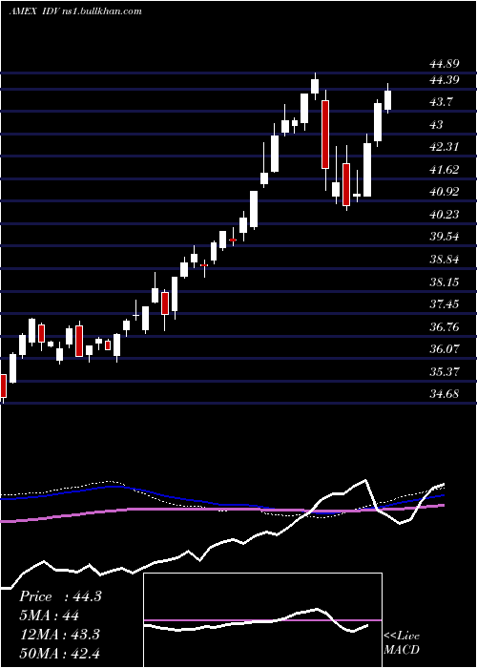Select the 36.07 price axis label
The height and width of the screenshot is (668, 477).
[x=445, y=349]
